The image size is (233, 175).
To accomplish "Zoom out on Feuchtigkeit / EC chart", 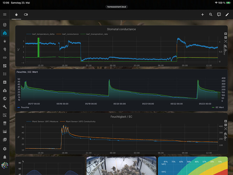I will click(225, 125).
